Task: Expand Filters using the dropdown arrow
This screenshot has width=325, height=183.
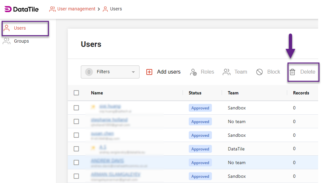Action: click(x=133, y=72)
